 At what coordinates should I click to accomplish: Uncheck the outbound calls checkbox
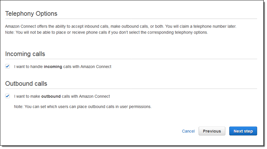(x=8, y=96)
